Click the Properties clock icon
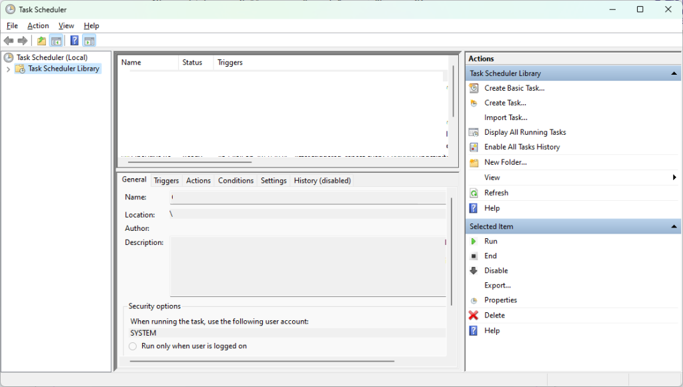The height and width of the screenshot is (387, 683). (x=474, y=301)
